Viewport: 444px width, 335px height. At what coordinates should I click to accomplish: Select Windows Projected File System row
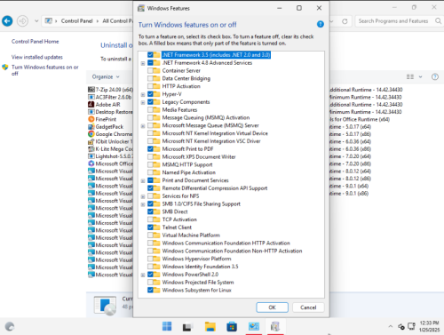[198, 283]
